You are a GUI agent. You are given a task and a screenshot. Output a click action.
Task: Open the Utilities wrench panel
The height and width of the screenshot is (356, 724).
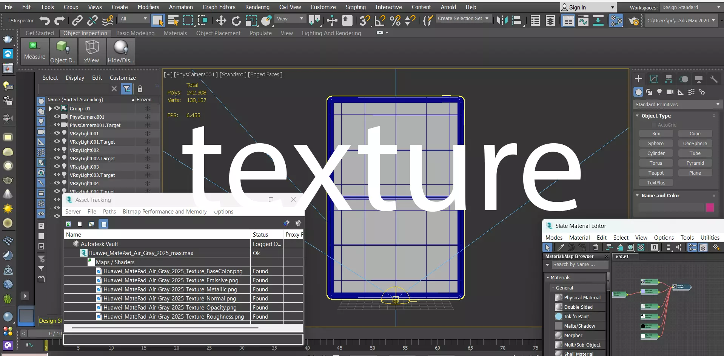(714, 79)
